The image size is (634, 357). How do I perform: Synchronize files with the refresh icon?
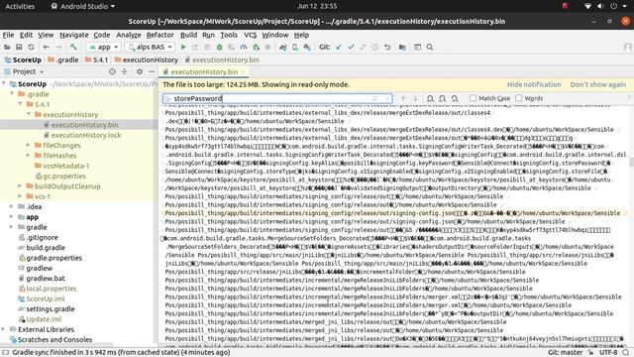pos(31,47)
